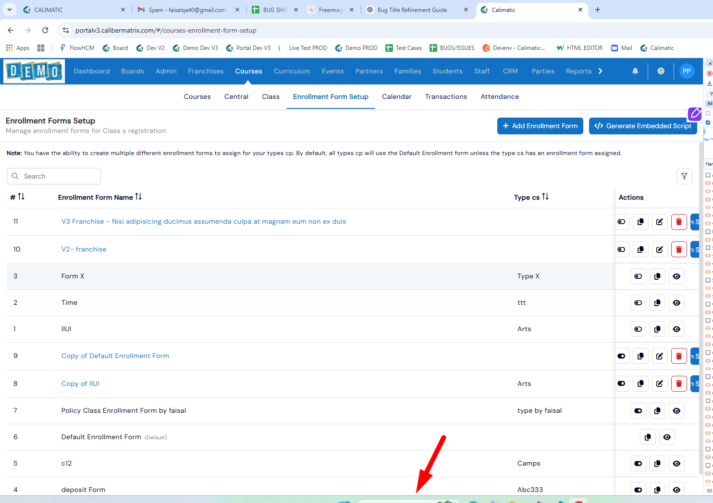The image size is (713, 503).
Task: Disable Copy of Default Enrollment Form
Action: 621,356
